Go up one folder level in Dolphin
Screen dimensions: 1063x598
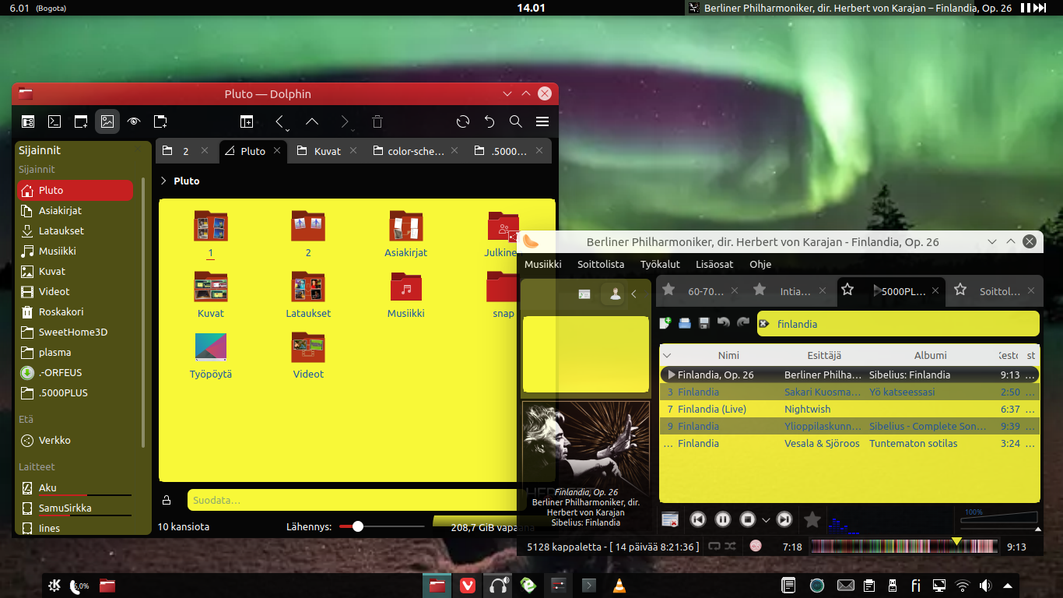pos(312,121)
